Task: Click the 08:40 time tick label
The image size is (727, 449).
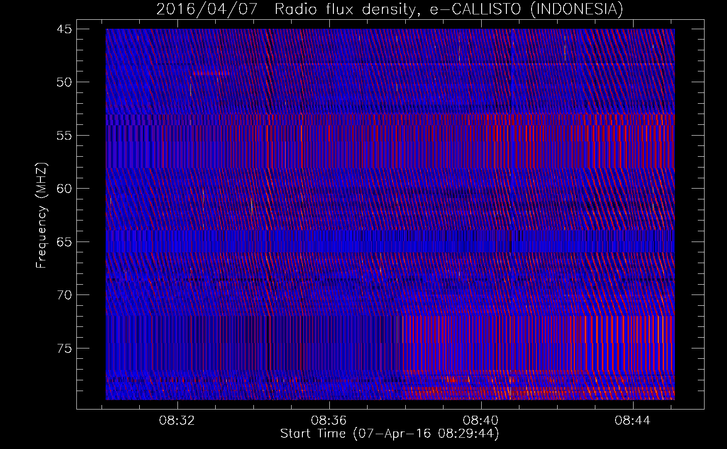Action: pos(481,421)
